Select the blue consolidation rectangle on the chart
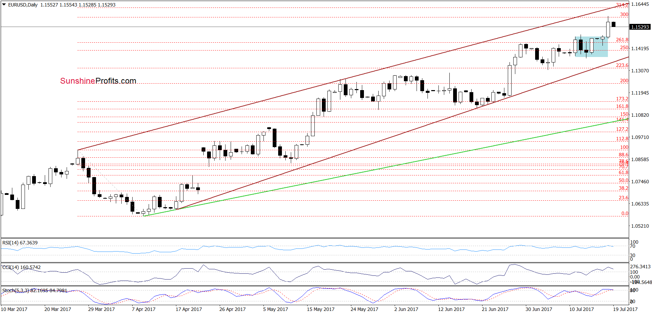The image size is (652, 314). (592, 47)
